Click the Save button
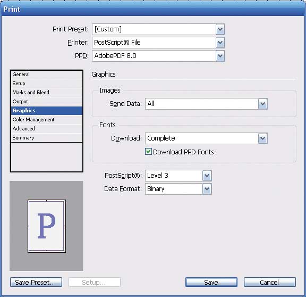The width and height of the screenshot is (306, 297). coord(211,282)
